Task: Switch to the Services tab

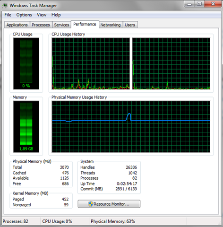Action: 61,25
